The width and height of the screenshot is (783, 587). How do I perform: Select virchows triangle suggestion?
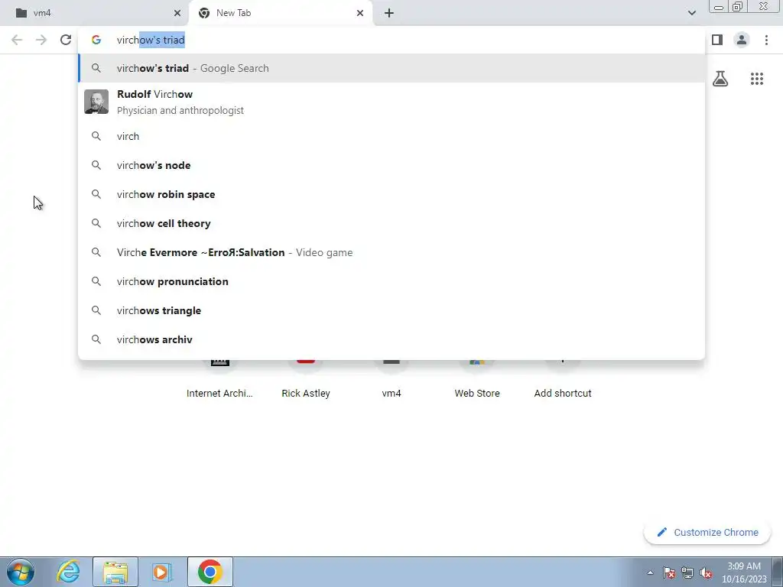point(391,310)
